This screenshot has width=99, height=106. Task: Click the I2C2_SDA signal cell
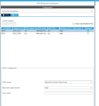[x=18, y=33]
